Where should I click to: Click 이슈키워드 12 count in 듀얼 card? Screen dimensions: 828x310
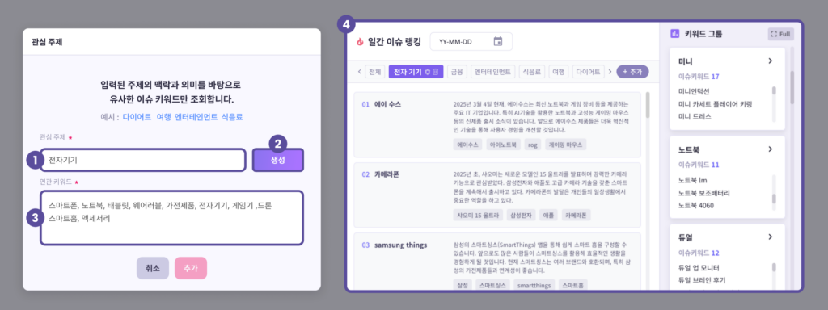click(x=699, y=253)
